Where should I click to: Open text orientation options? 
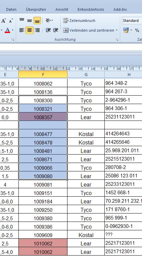[48, 21]
